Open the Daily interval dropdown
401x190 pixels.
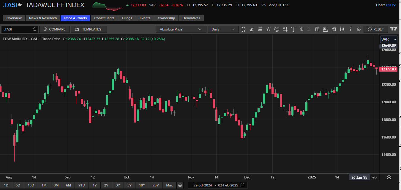click(223, 29)
